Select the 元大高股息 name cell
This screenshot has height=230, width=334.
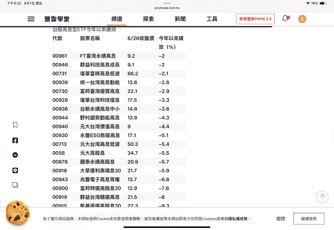(92, 153)
